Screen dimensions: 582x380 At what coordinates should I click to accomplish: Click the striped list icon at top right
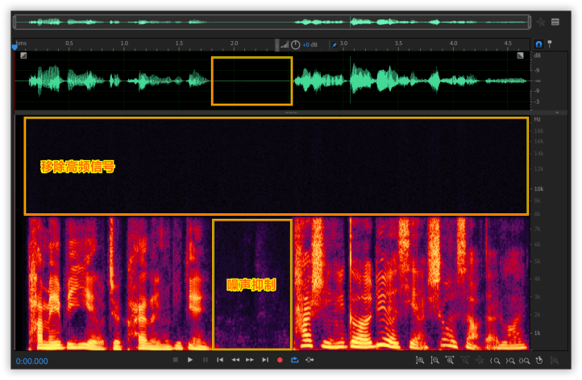[x=555, y=22]
